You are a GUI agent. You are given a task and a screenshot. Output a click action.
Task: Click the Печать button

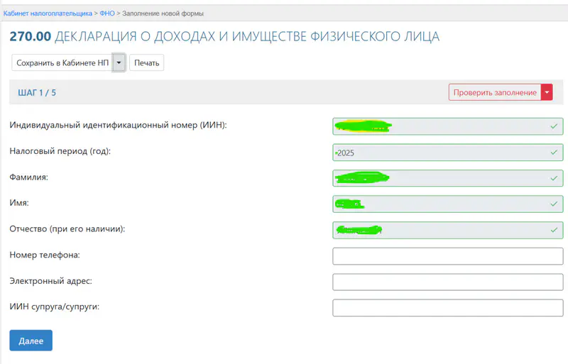coord(146,63)
